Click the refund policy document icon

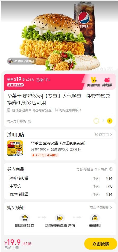click(9, 110)
